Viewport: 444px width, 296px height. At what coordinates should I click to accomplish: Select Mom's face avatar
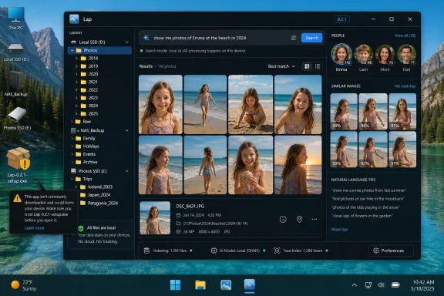pyautogui.click(x=385, y=54)
